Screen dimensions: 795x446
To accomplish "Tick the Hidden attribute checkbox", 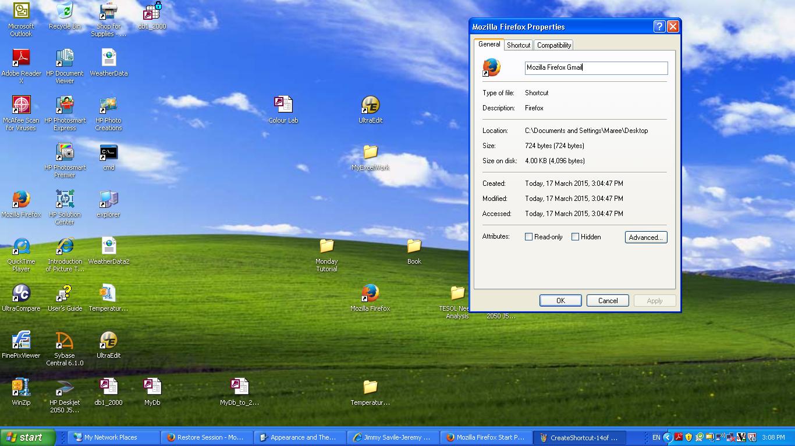I will (576, 237).
